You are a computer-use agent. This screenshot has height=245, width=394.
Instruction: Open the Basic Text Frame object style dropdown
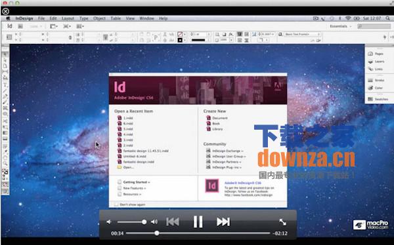[x=302, y=34]
